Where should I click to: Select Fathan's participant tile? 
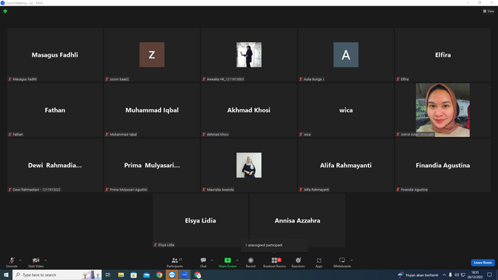55,110
